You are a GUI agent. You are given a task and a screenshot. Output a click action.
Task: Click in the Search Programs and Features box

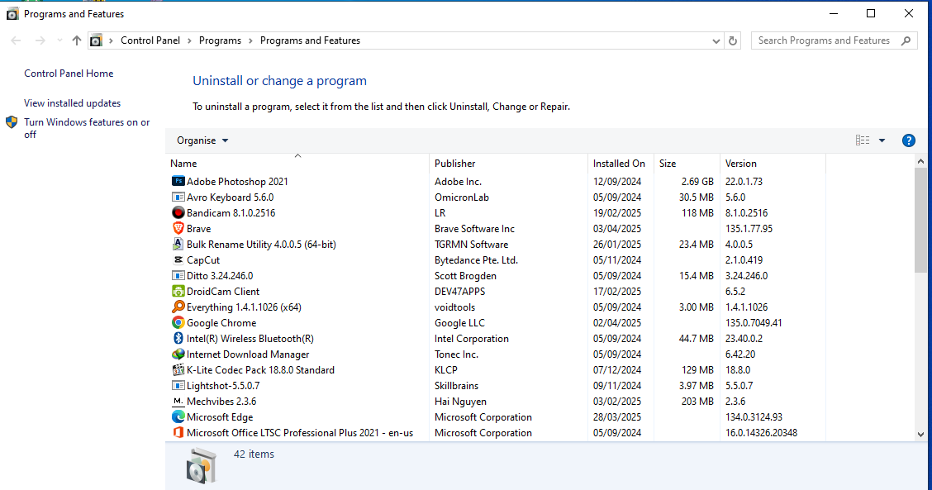826,40
